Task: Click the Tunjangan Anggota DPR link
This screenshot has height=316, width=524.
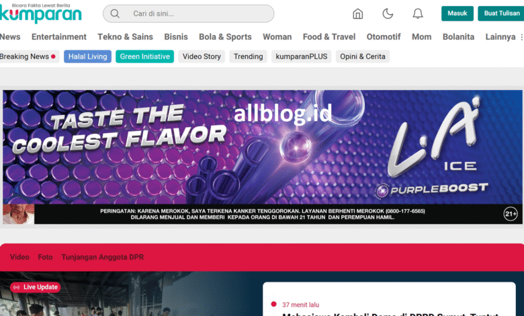Action: tap(103, 257)
